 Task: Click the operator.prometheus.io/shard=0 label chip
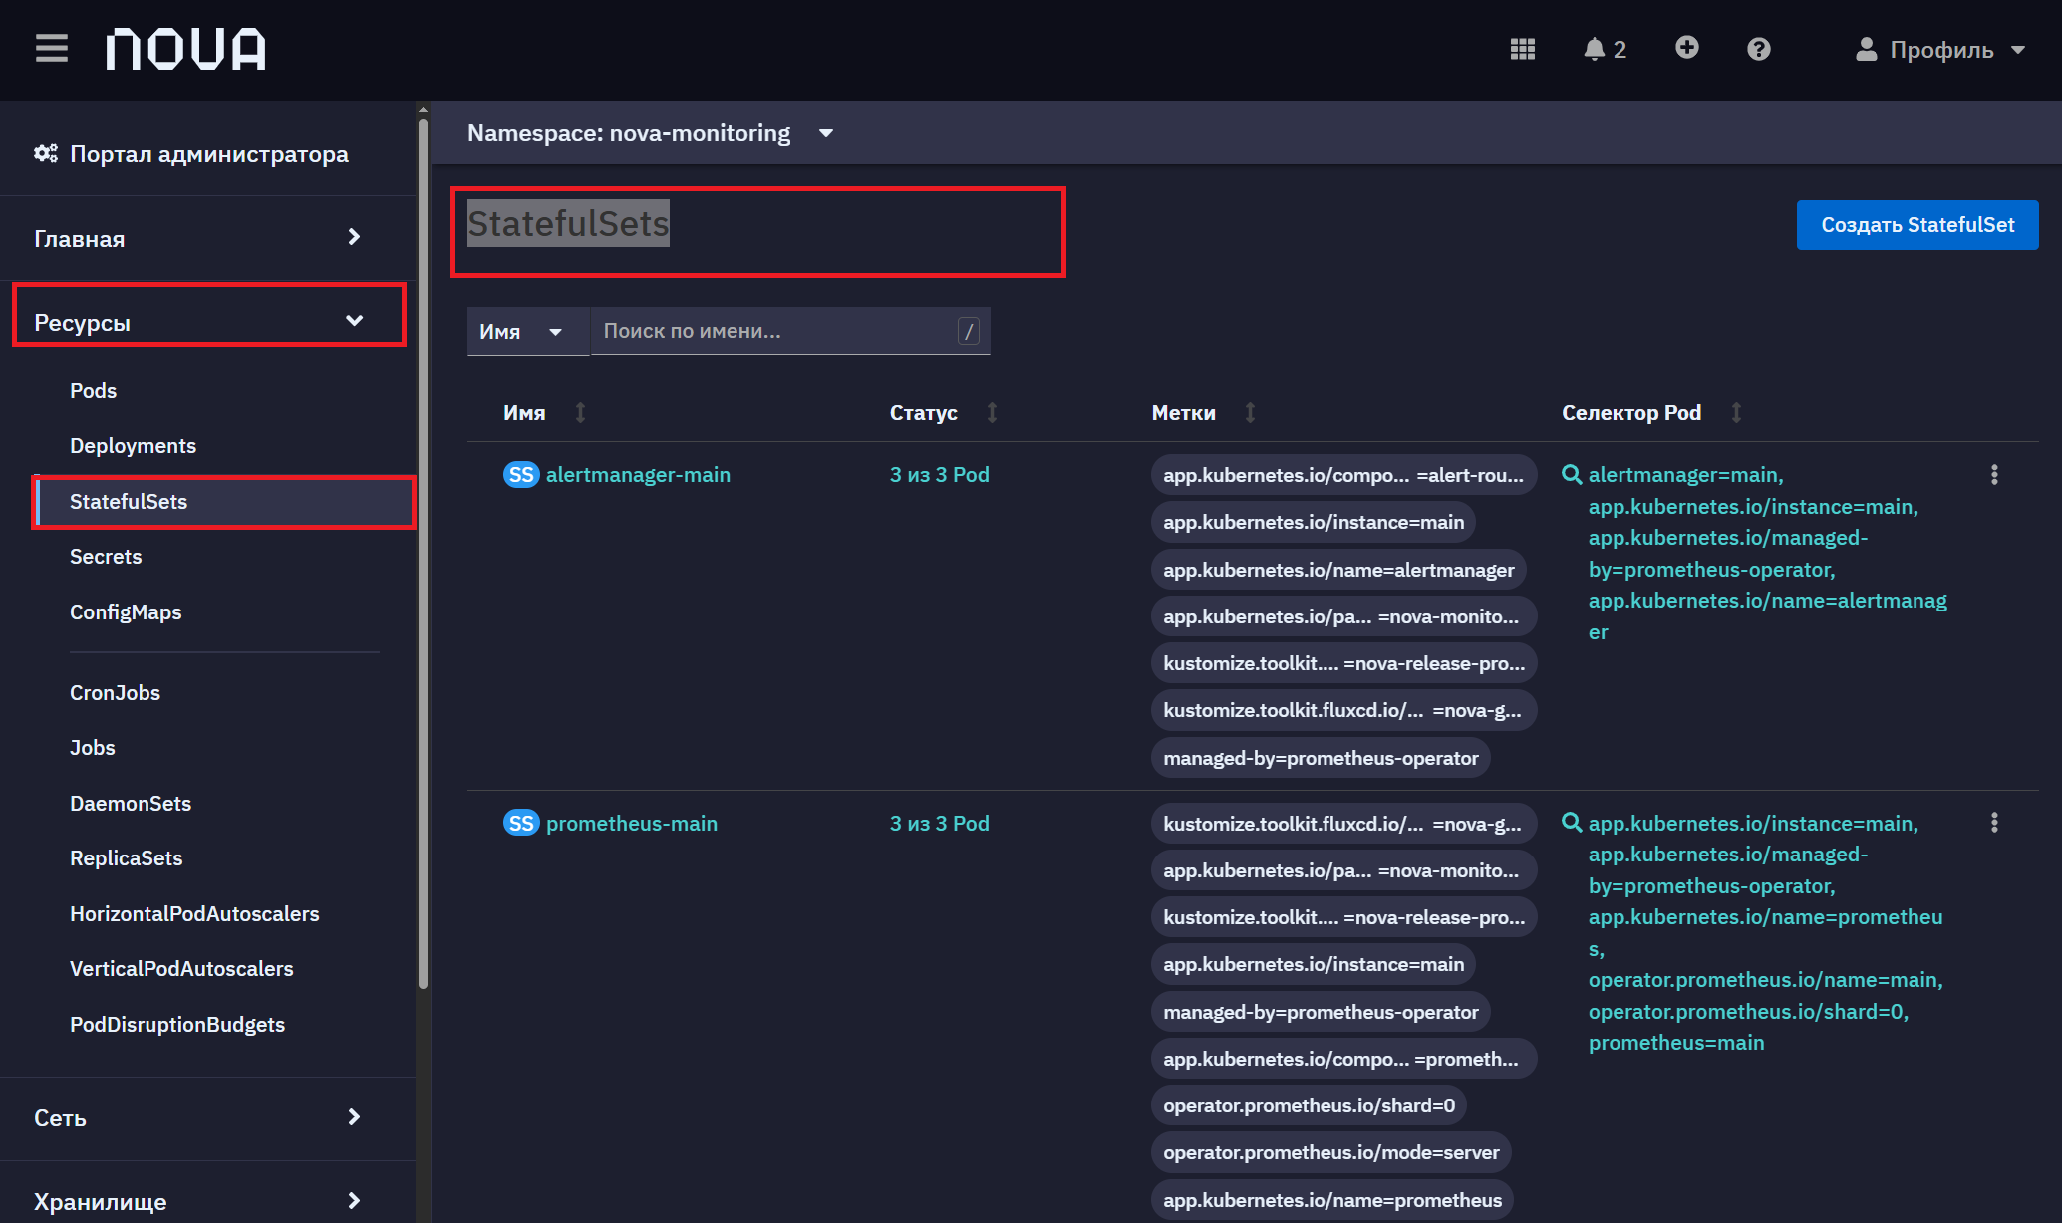[x=1309, y=1105]
